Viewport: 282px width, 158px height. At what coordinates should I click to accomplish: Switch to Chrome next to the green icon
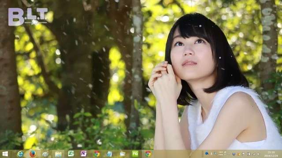148,154
